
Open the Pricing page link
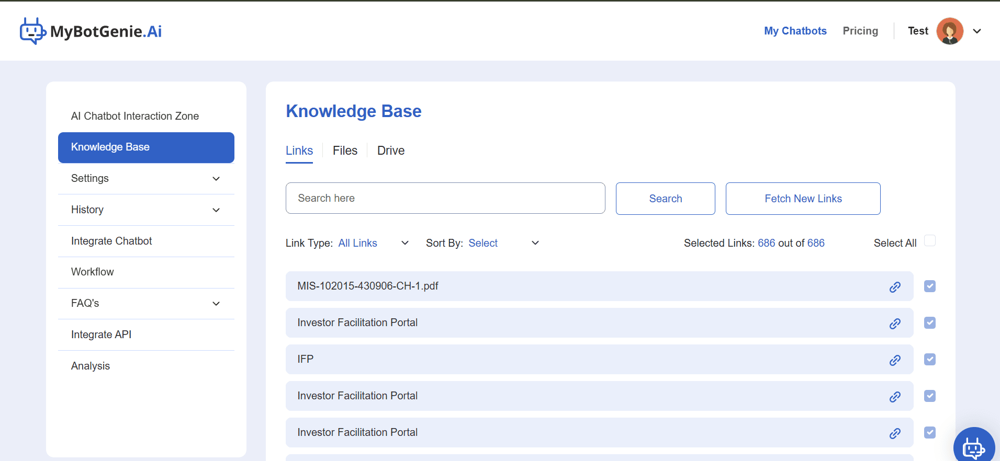[860, 31]
